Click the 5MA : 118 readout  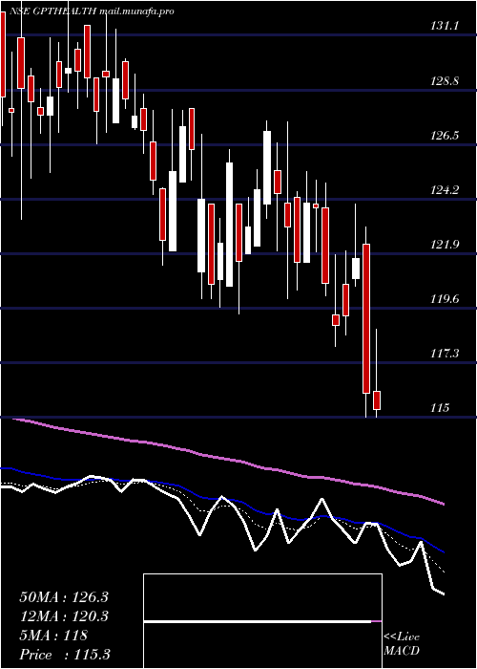53,636
